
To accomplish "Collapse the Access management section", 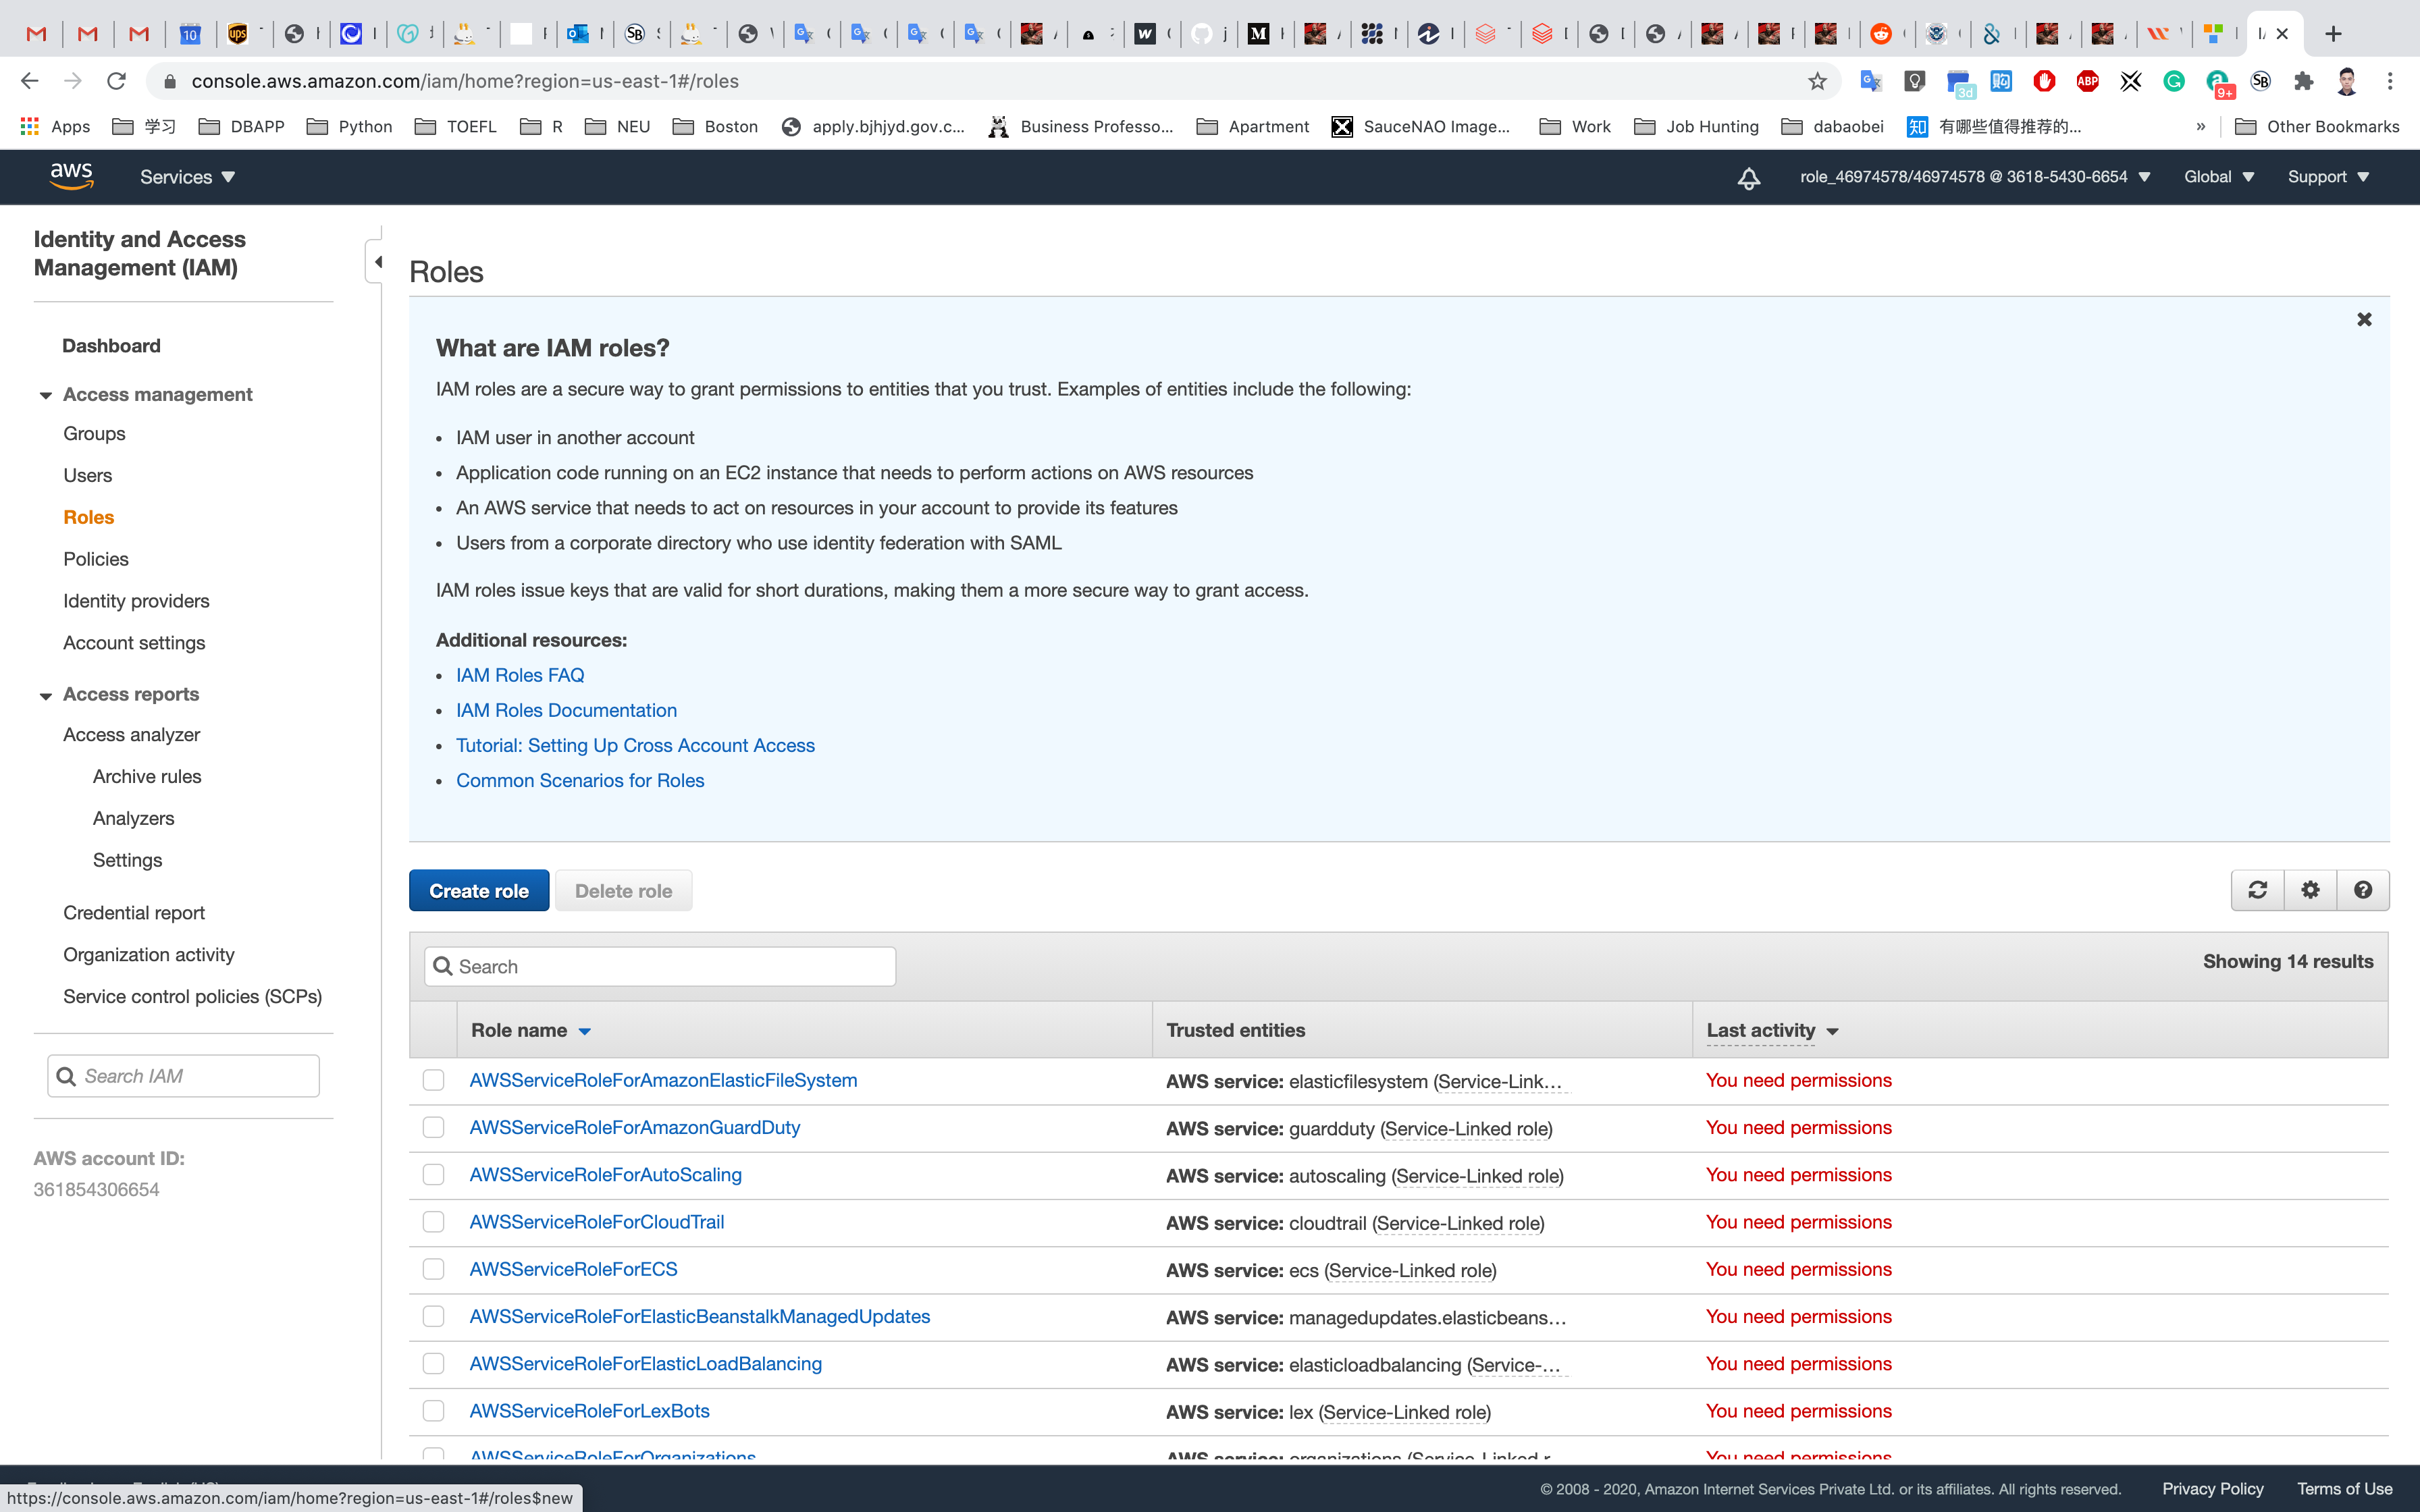I will [46, 395].
